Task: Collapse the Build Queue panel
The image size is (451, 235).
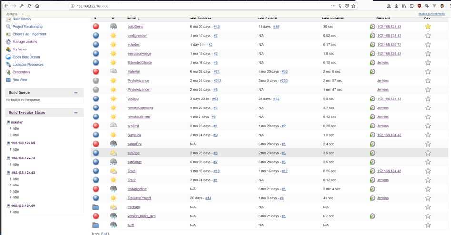Action: point(76,93)
